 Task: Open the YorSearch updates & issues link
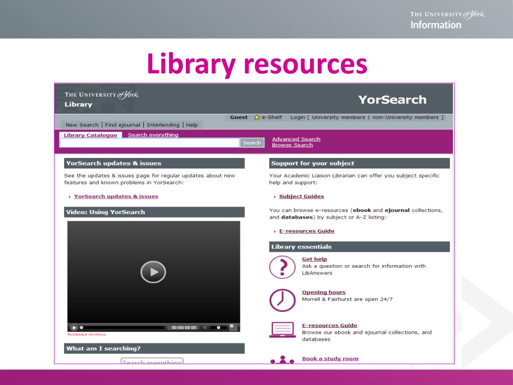116,197
